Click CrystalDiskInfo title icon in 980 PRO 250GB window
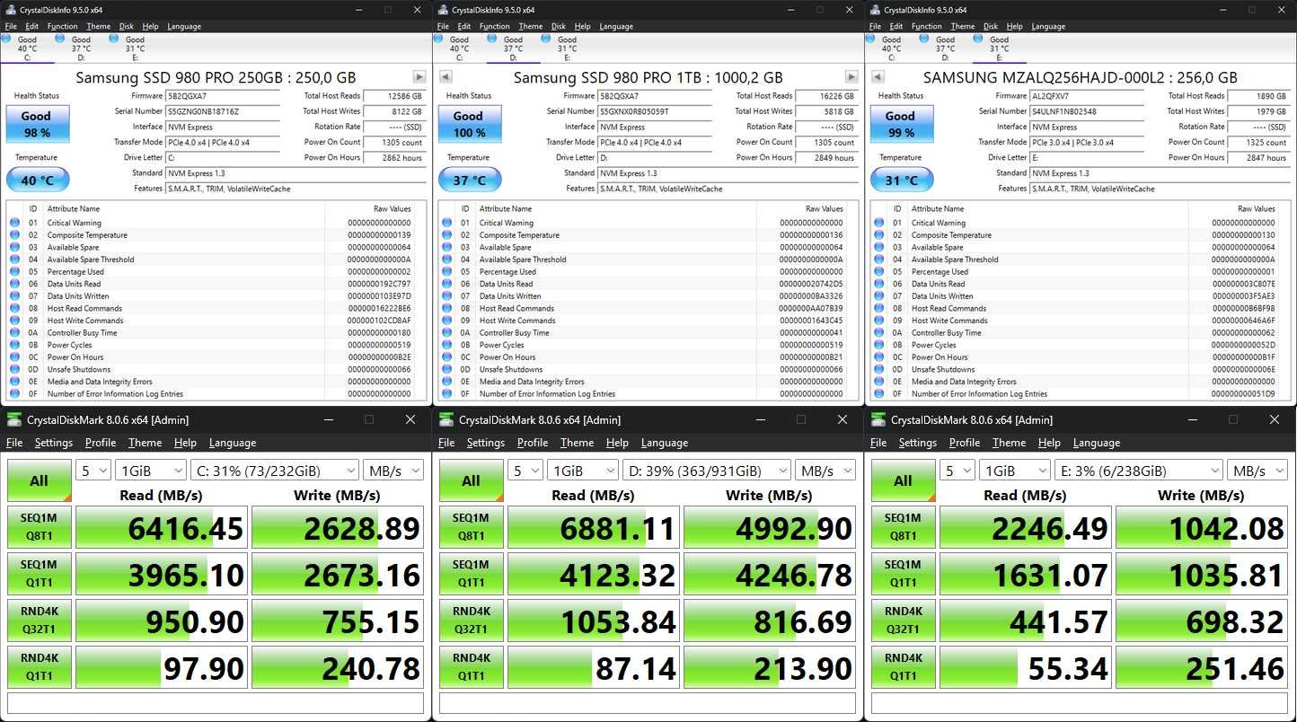Screen dimensions: 1297x722 10,10
